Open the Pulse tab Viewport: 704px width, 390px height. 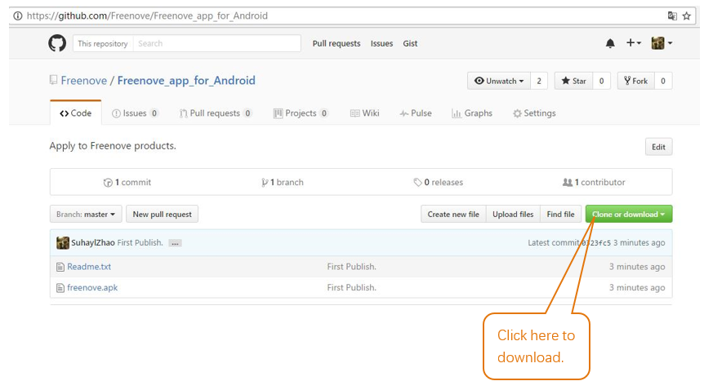click(416, 113)
